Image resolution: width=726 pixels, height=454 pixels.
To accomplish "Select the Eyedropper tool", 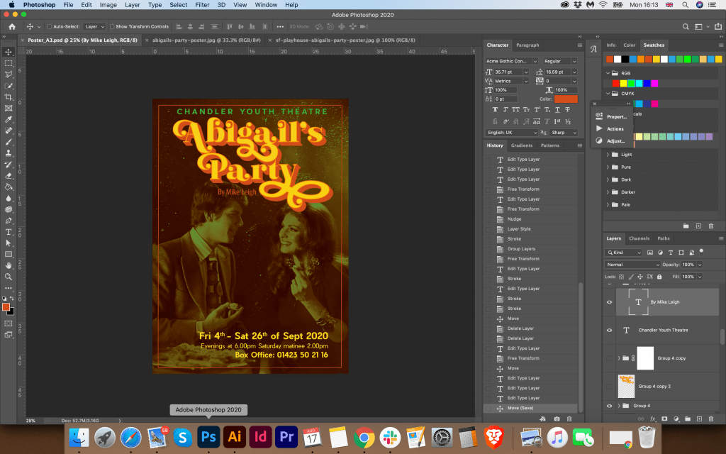I will (x=9, y=119).
